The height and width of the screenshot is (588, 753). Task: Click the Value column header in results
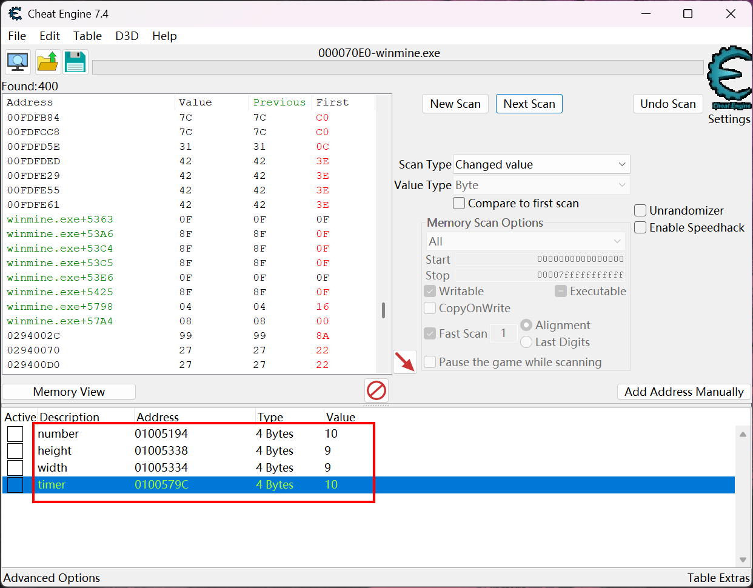(212, 102)
